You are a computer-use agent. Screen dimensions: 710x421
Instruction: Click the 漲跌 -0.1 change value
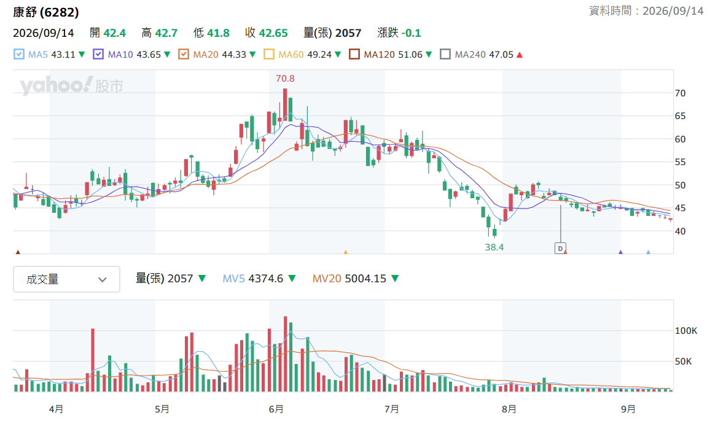tap(399, 33)
